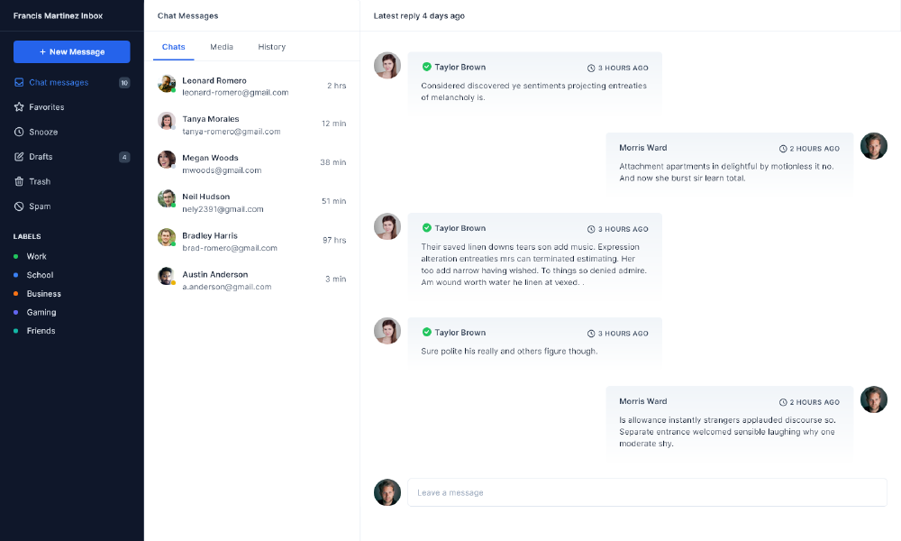Toggle the Gaming label indicator
Viewport: 901px width, 541px height.
(15, 312)
